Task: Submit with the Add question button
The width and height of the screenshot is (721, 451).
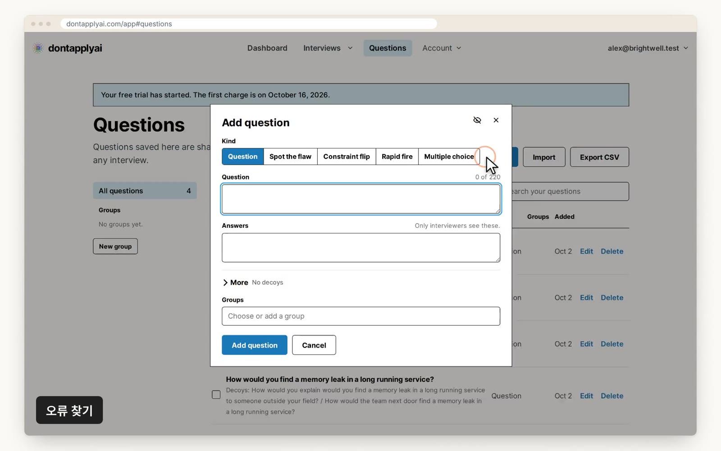Action: (255, 345)
